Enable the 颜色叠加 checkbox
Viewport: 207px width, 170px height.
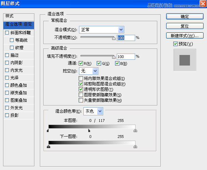coord(7,85)
